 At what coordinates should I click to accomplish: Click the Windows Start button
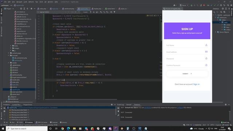(x=3, y=128)
